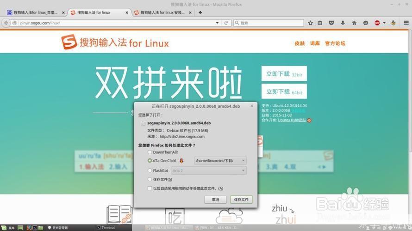
Task: Click the Sogou logo in page header
Action: point(69,42)
